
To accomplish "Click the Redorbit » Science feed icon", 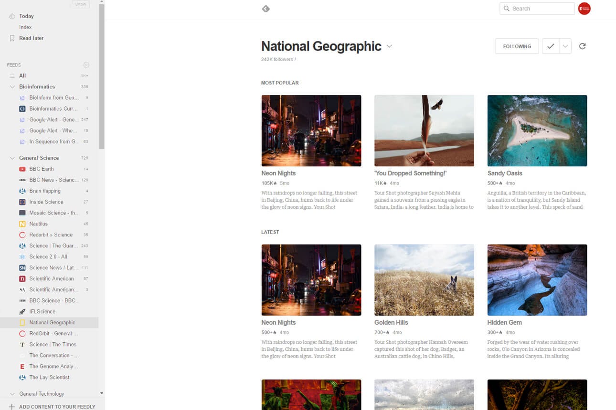I will point(22,235).
